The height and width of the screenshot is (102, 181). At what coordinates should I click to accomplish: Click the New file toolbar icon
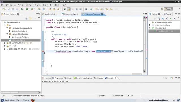[3, 9]
